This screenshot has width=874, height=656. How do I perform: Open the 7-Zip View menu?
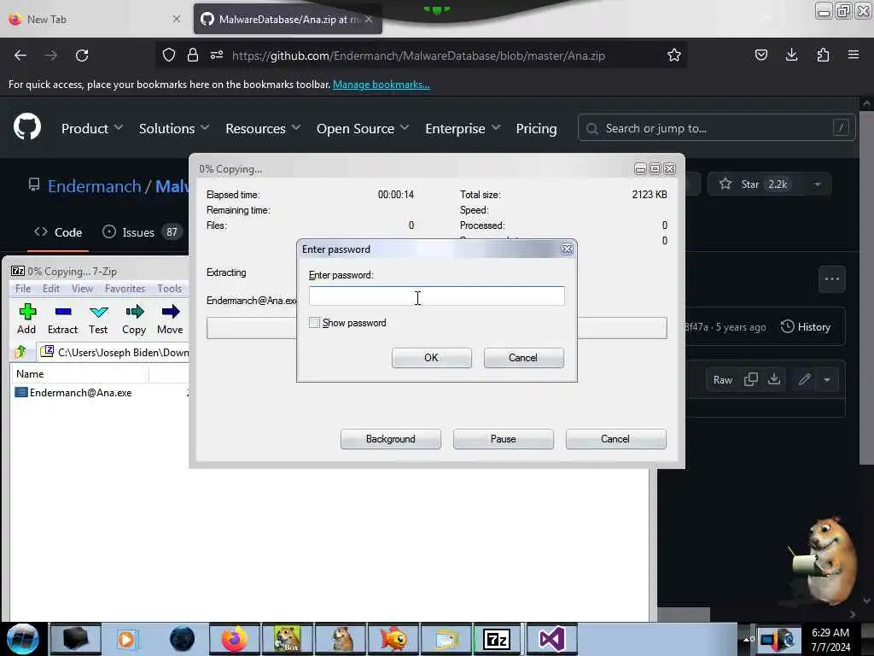tap(82, 289)
